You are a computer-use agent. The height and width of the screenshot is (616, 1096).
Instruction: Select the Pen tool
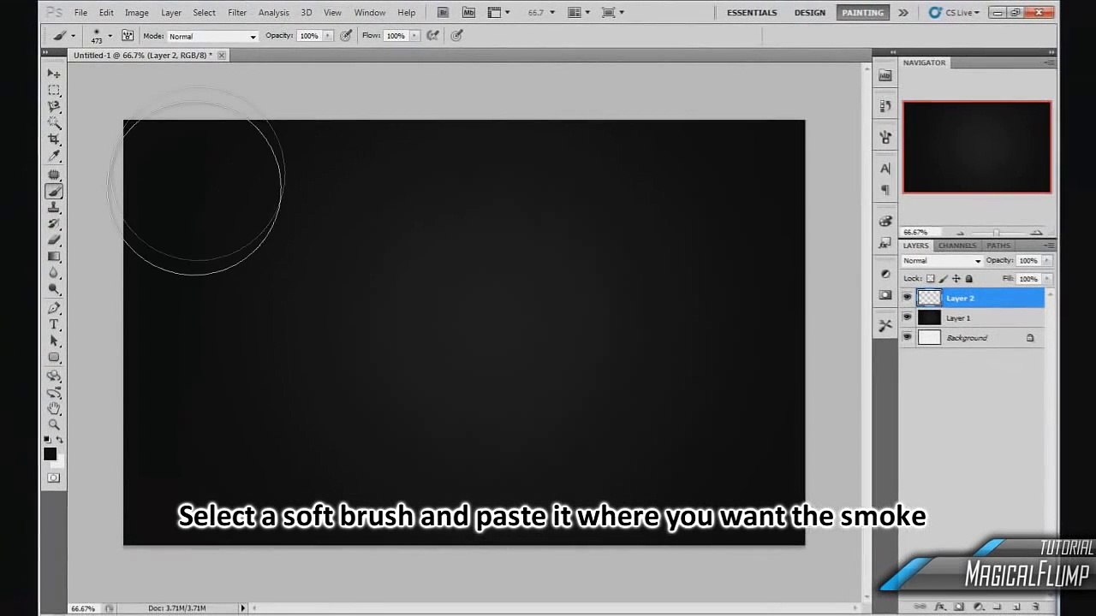tap(54, 308)
